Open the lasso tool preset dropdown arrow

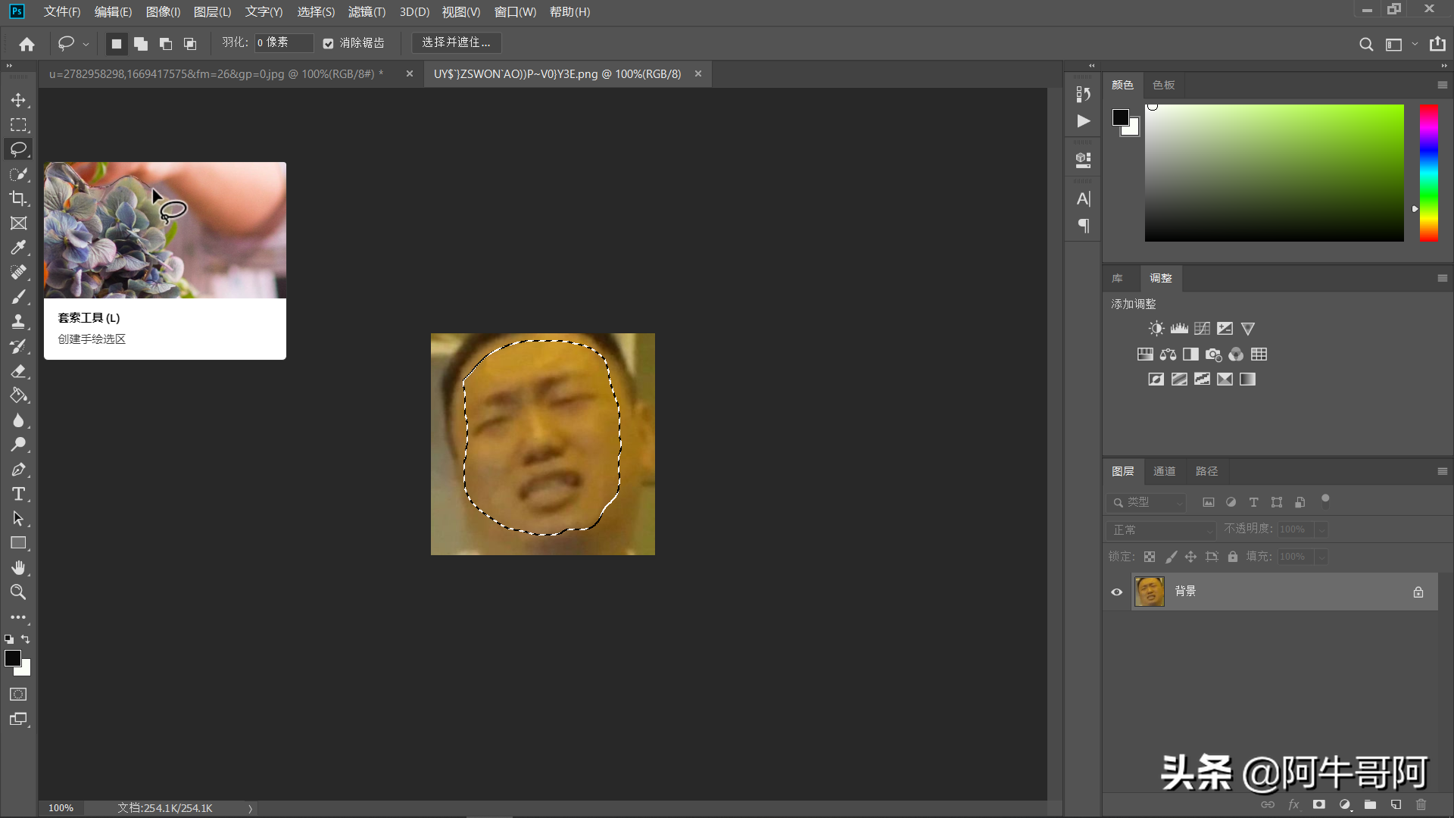86,44
